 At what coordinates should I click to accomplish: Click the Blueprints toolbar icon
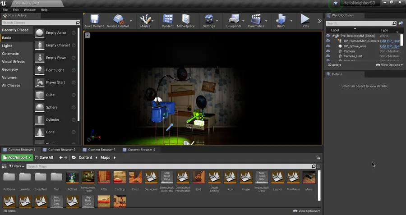click(234, 19)
